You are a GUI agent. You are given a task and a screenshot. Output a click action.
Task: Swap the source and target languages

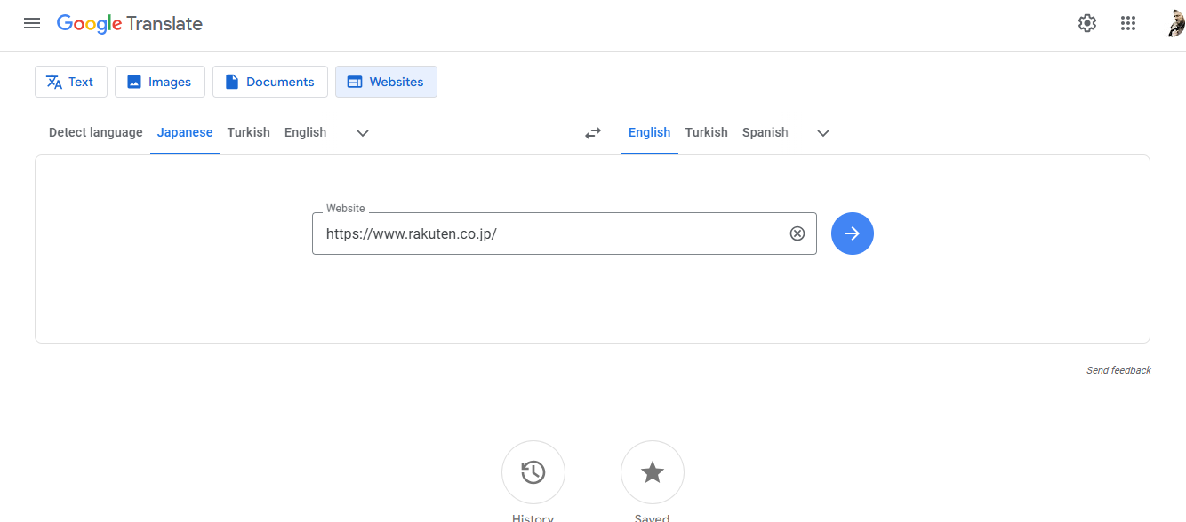pos(593,132)
